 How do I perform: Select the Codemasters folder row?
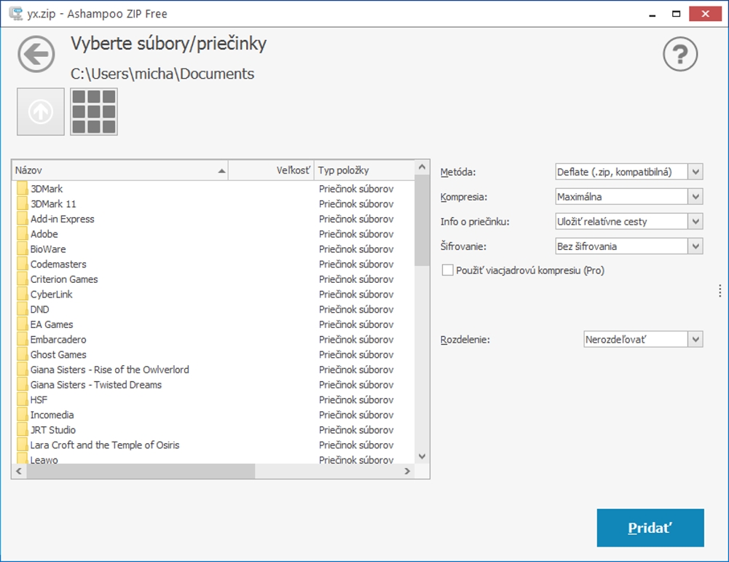coord(58,264)
